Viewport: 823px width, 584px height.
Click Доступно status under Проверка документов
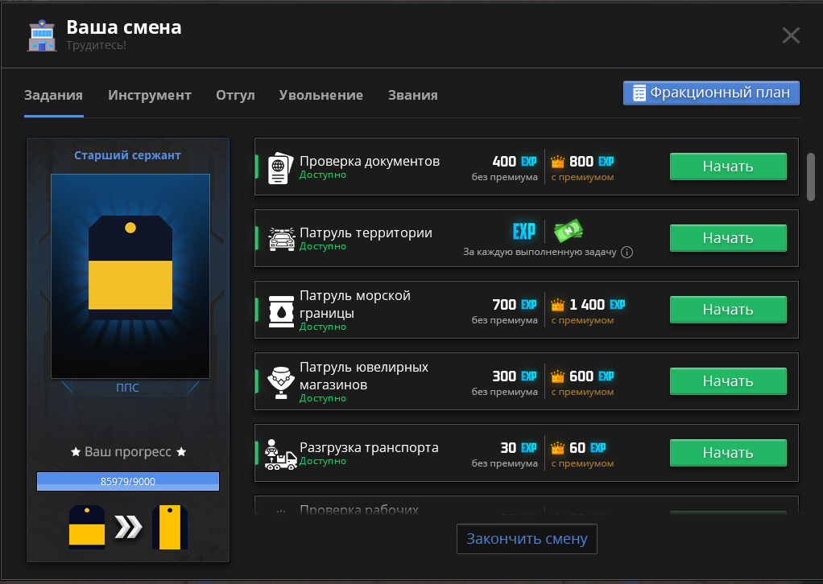323,175
